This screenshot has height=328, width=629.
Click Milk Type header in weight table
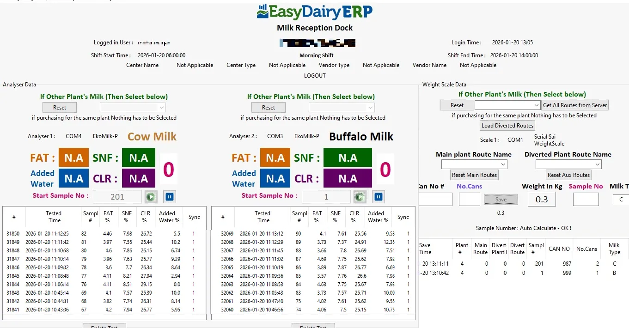pyautogui.click(x=614, y=249)
